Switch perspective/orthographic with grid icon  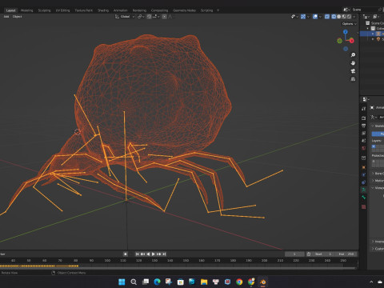[353, 79]
